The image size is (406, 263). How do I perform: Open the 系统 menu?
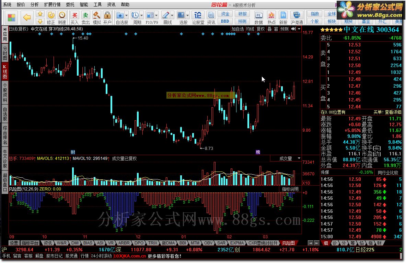tap(7, 4)
